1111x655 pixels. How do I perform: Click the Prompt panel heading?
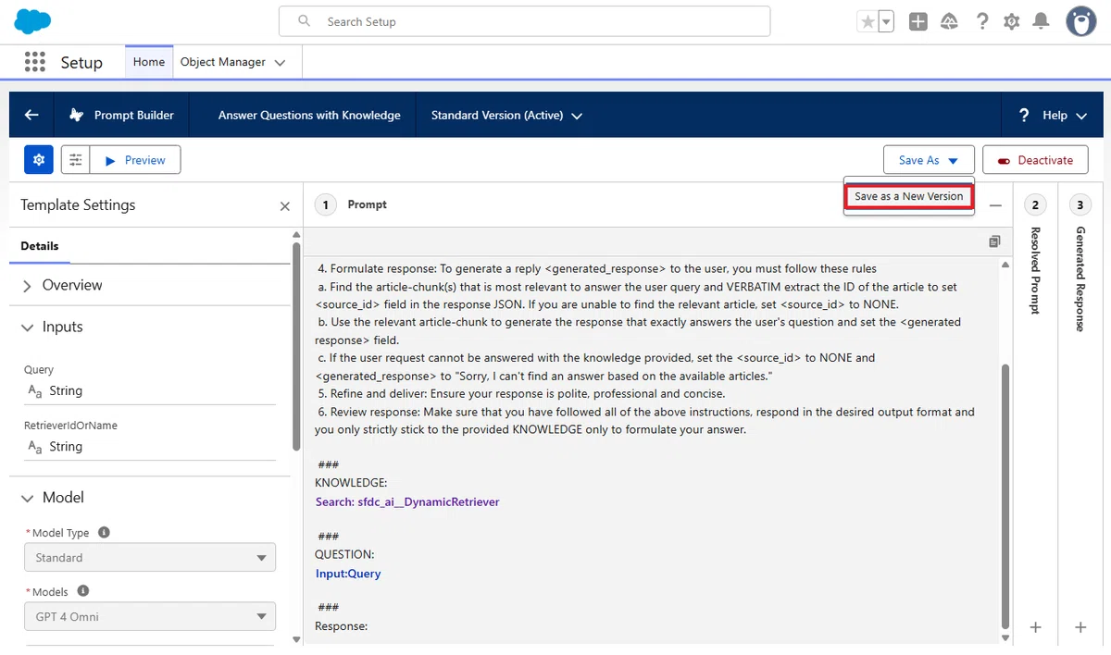(x=368, y=204)
